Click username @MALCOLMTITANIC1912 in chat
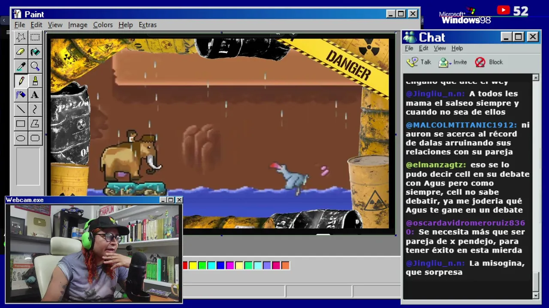 tap(462, 125)
